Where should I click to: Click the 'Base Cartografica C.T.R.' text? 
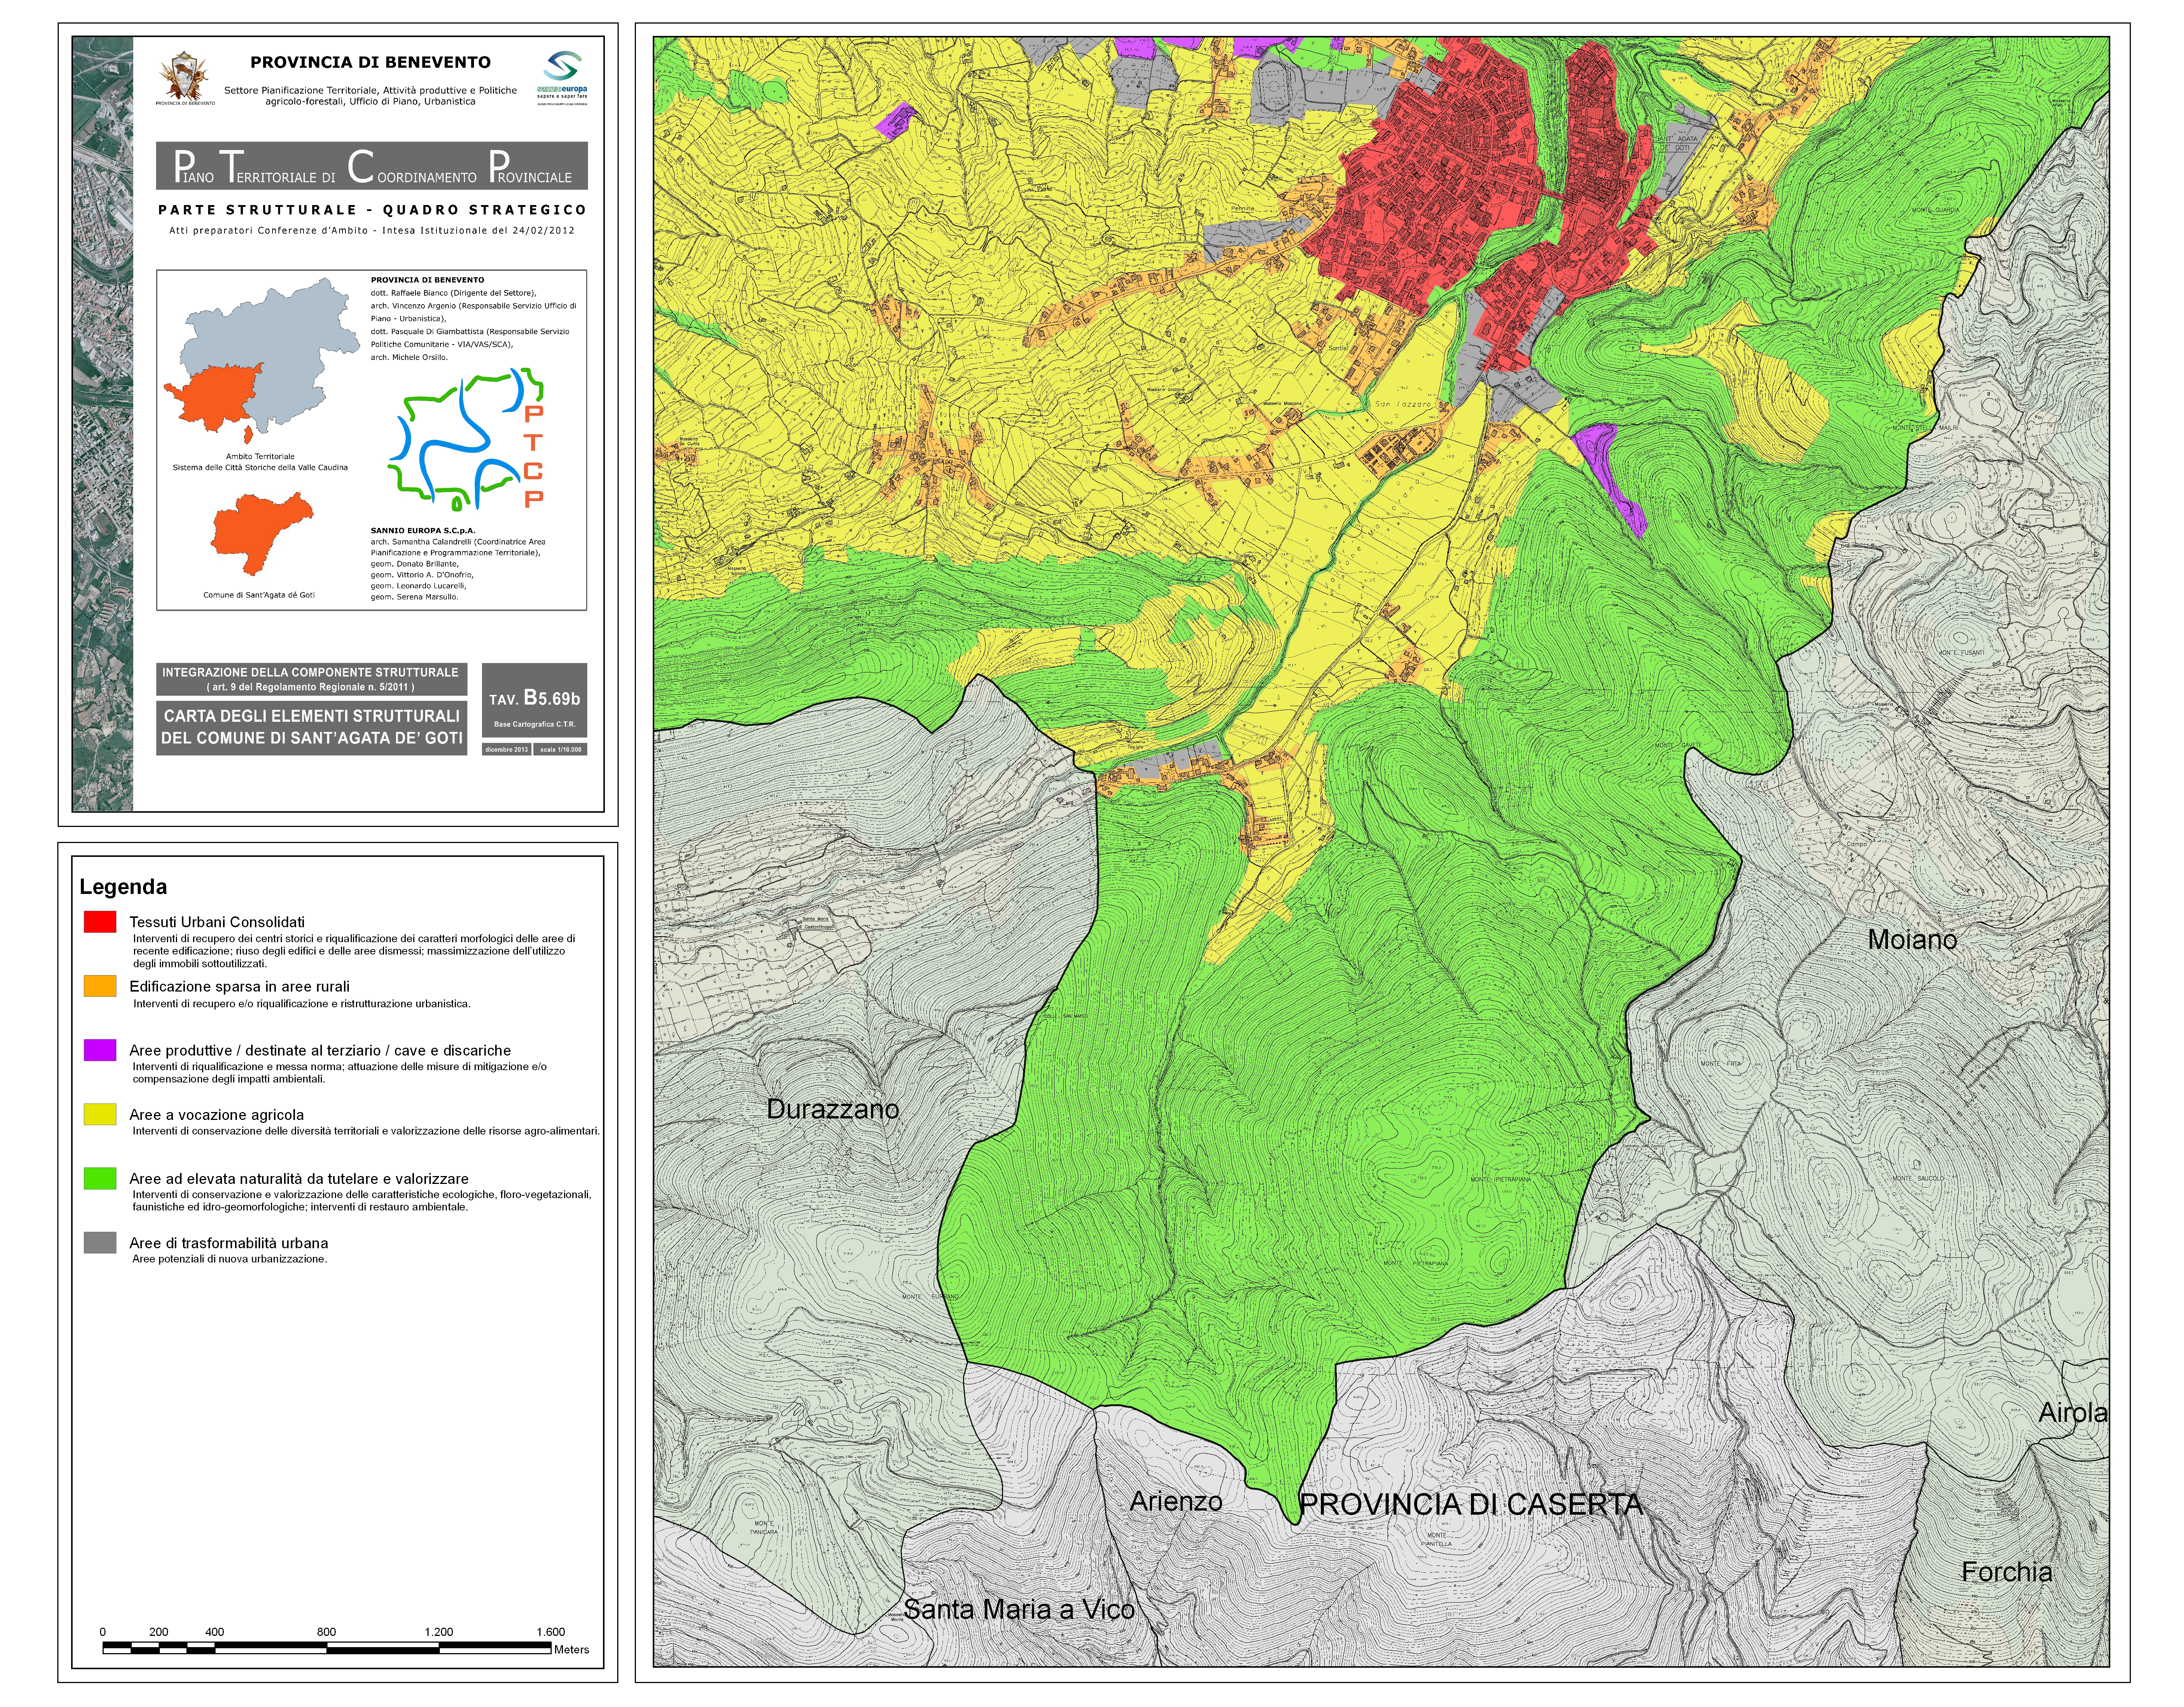point(534,724)
